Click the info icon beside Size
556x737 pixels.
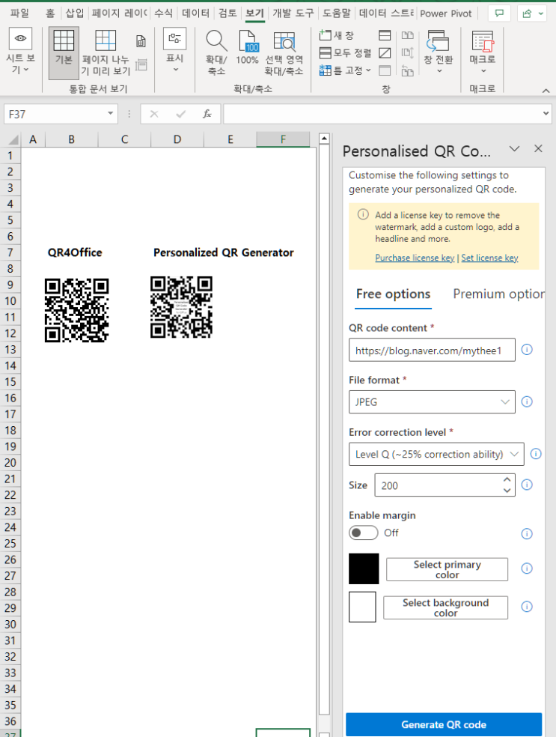[x=527, y=485]
